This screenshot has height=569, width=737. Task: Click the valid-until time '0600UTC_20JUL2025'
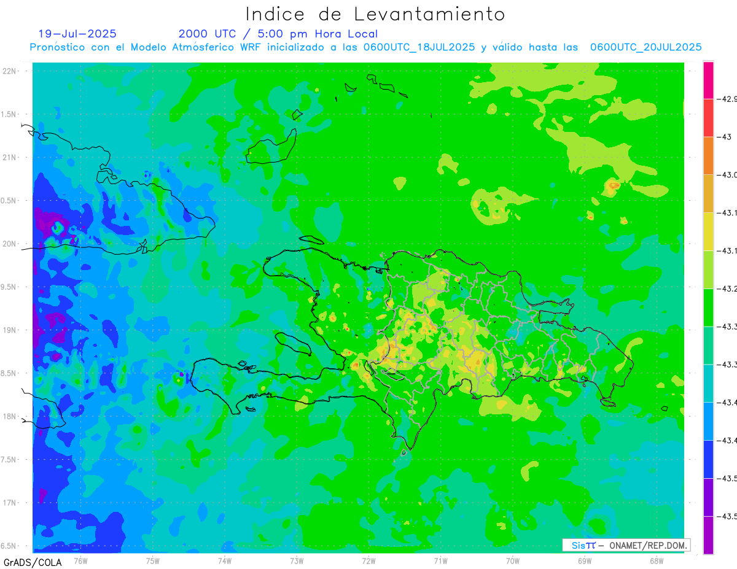click(645, 47)
